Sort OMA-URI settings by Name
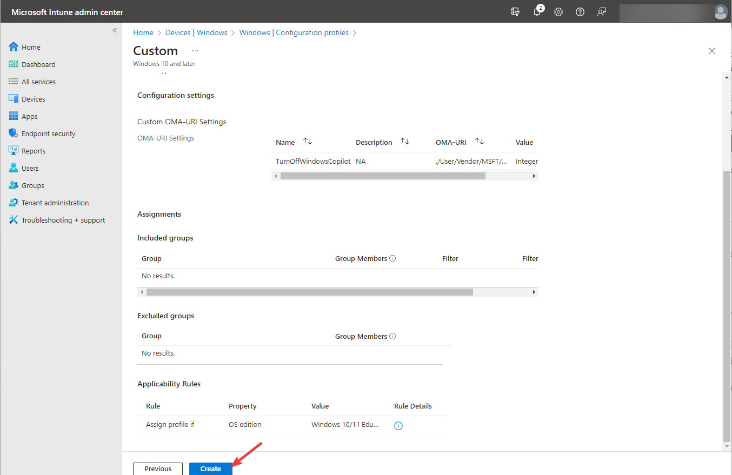The image size is (732, 475). (x=307, y=142)
